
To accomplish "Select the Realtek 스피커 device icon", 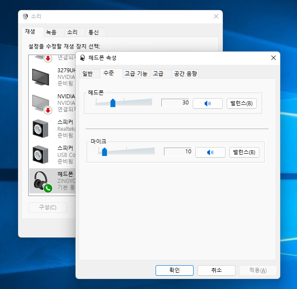I will point(40,129).
